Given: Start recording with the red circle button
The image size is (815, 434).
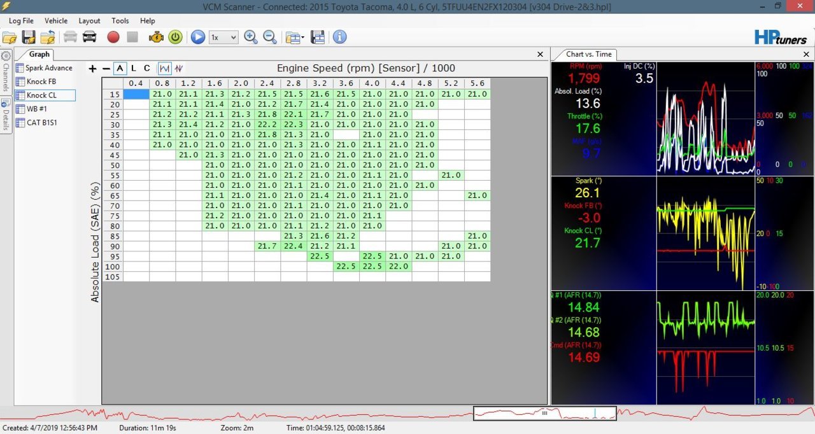Looking at the screenshot, I should 113,37.
